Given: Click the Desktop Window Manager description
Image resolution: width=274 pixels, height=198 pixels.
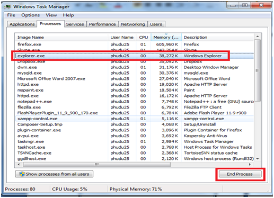Looking at the screenshot, I should pos(211,67).
